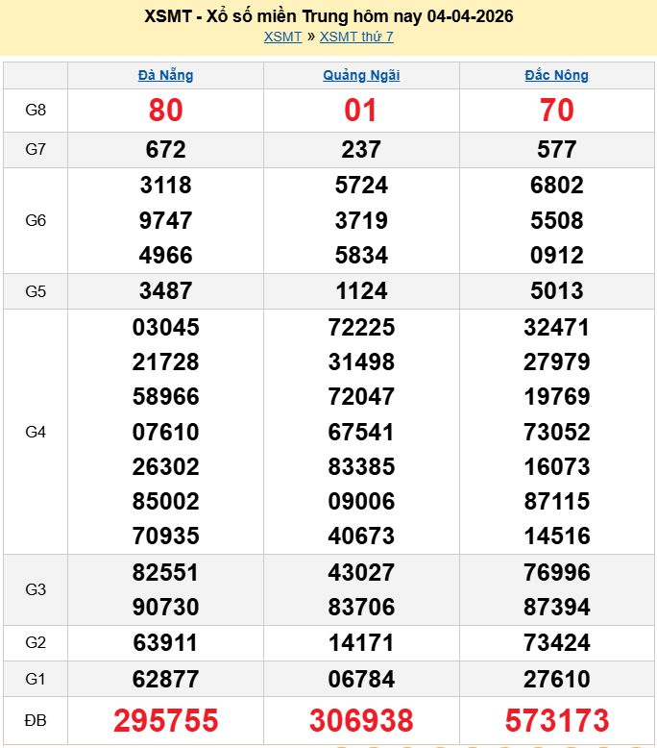Screen dimensions: 657x748
Task: Open the Đắc Nông province link
Action: click(x=556, y=75)
